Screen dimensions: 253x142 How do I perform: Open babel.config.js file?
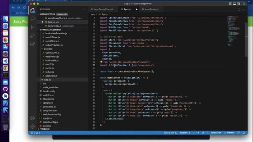point(50,122)
